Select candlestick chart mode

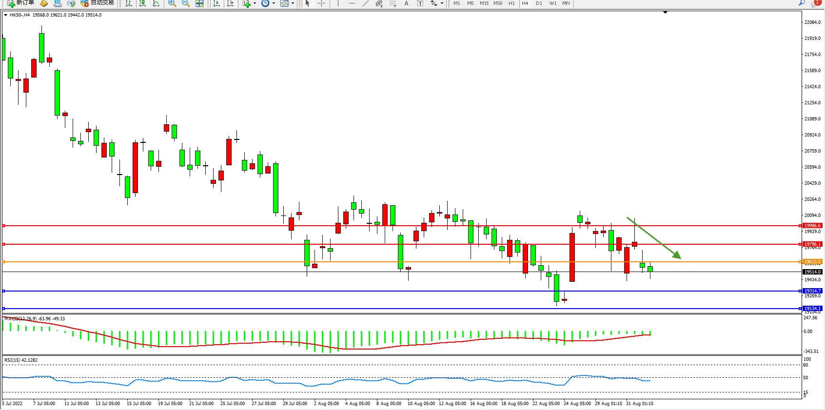(142, 3)
